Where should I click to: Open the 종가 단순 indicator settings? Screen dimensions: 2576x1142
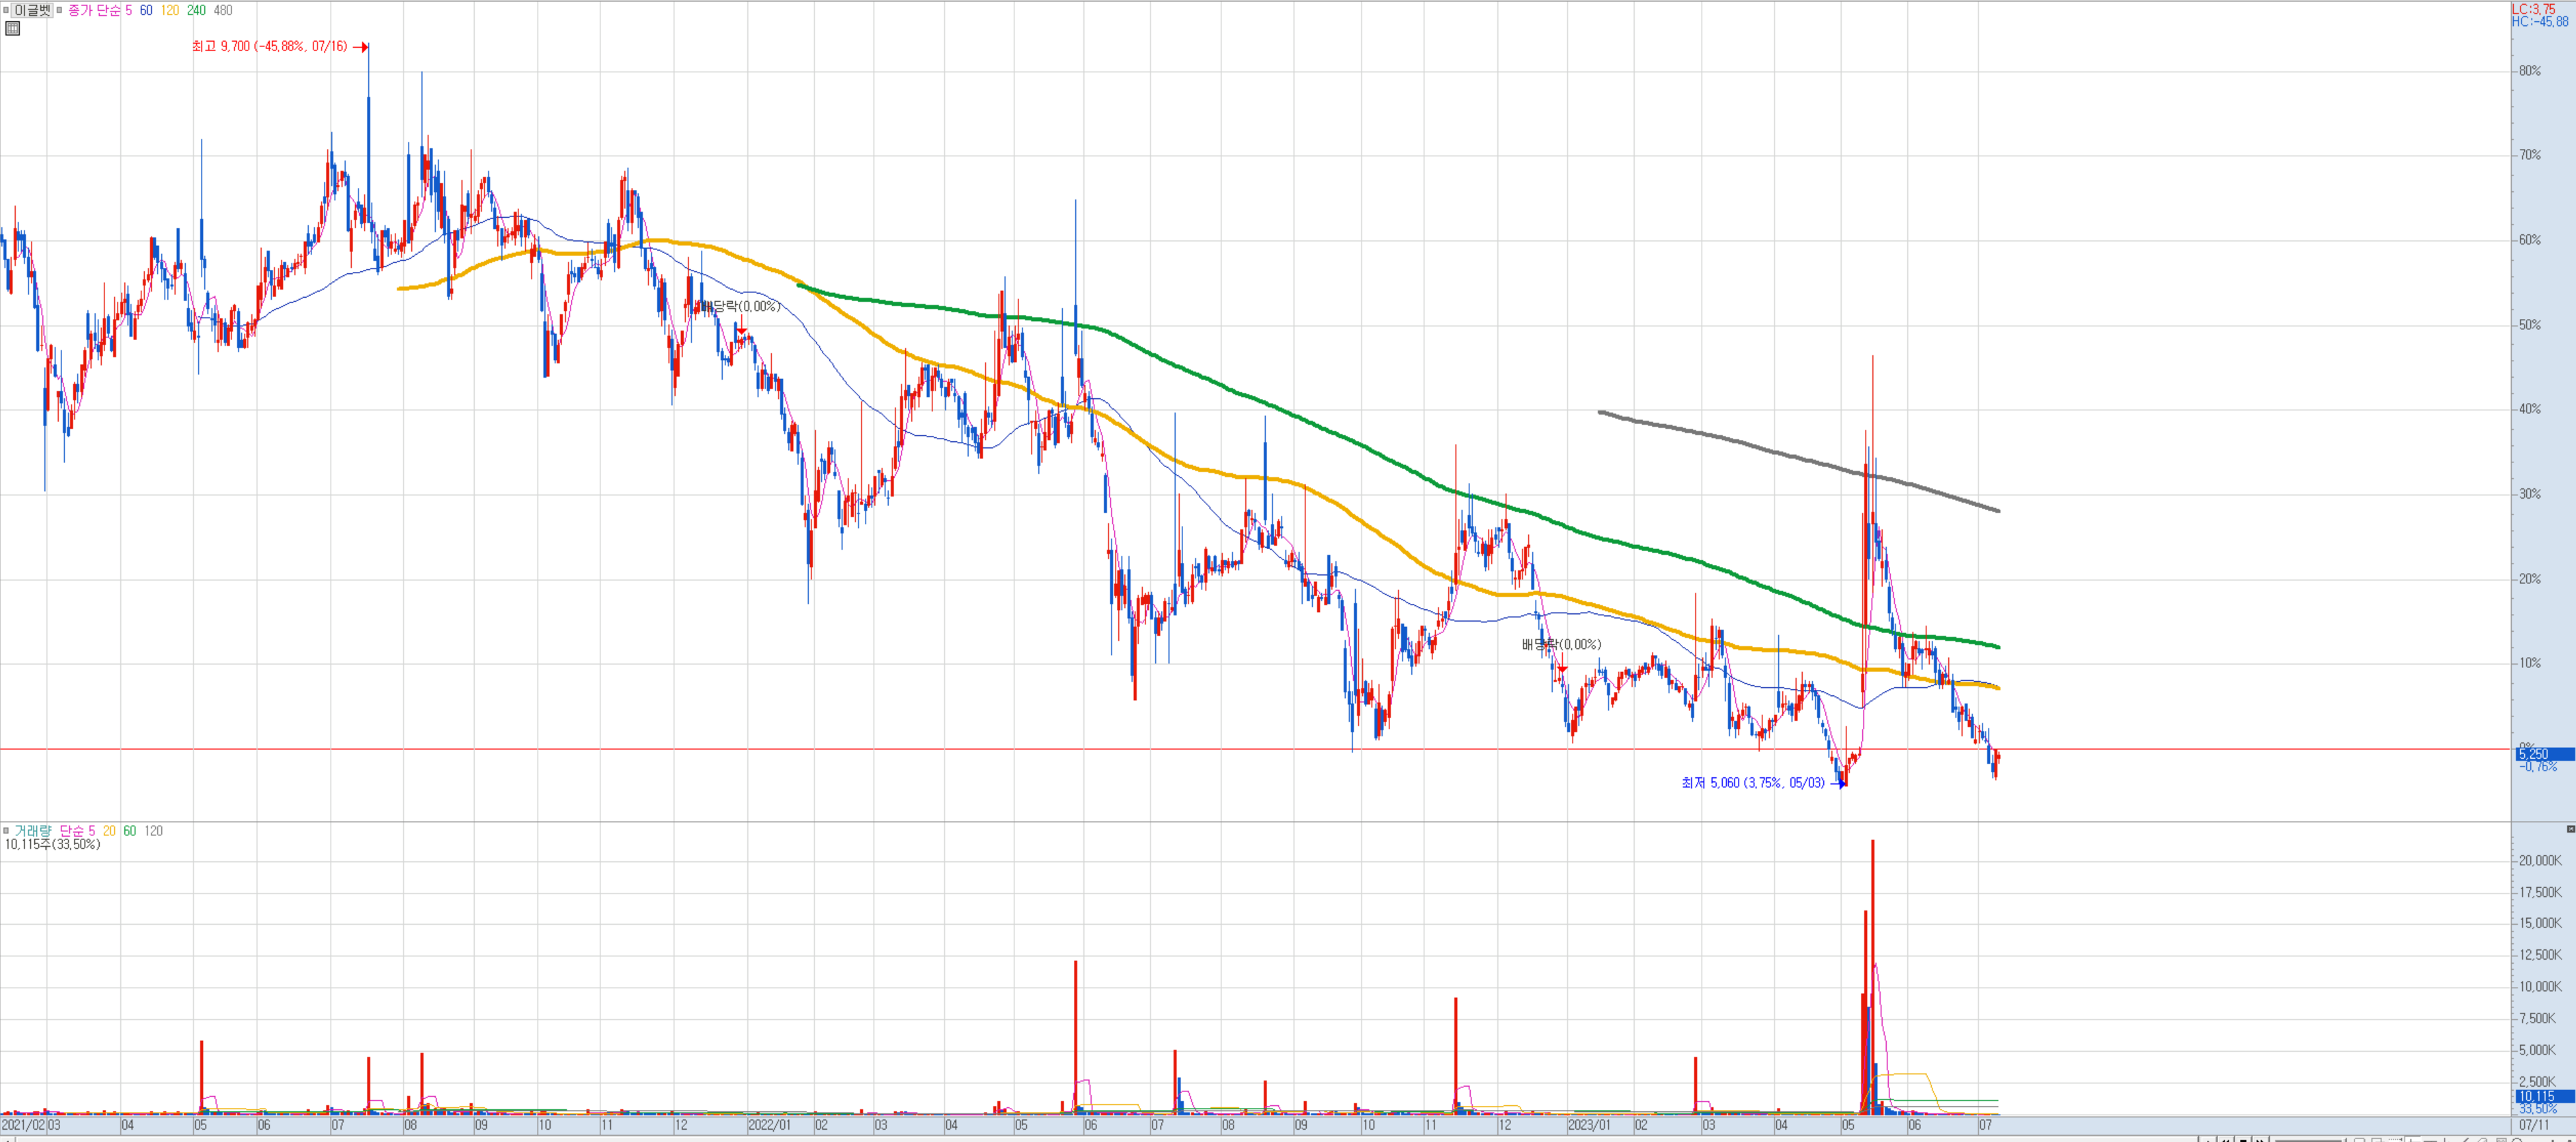tap(94, 10)
